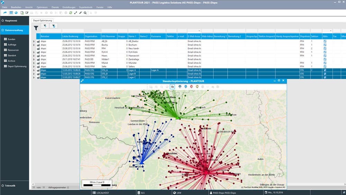The width and height of the screenshot is (346, 195).
Task: Toggle Aktiv checkbox for Hilden1 row
Action: pyautogui.click(x=325, y=59)
